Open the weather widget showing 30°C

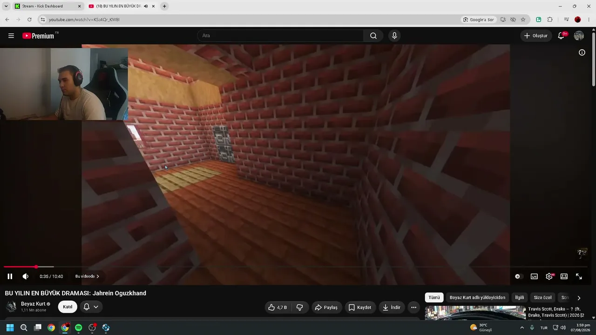[x=481, y=328]
